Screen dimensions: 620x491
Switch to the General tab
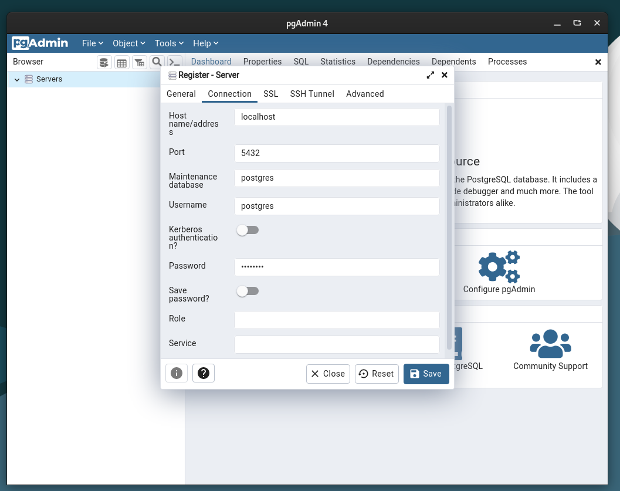[181, 94]
